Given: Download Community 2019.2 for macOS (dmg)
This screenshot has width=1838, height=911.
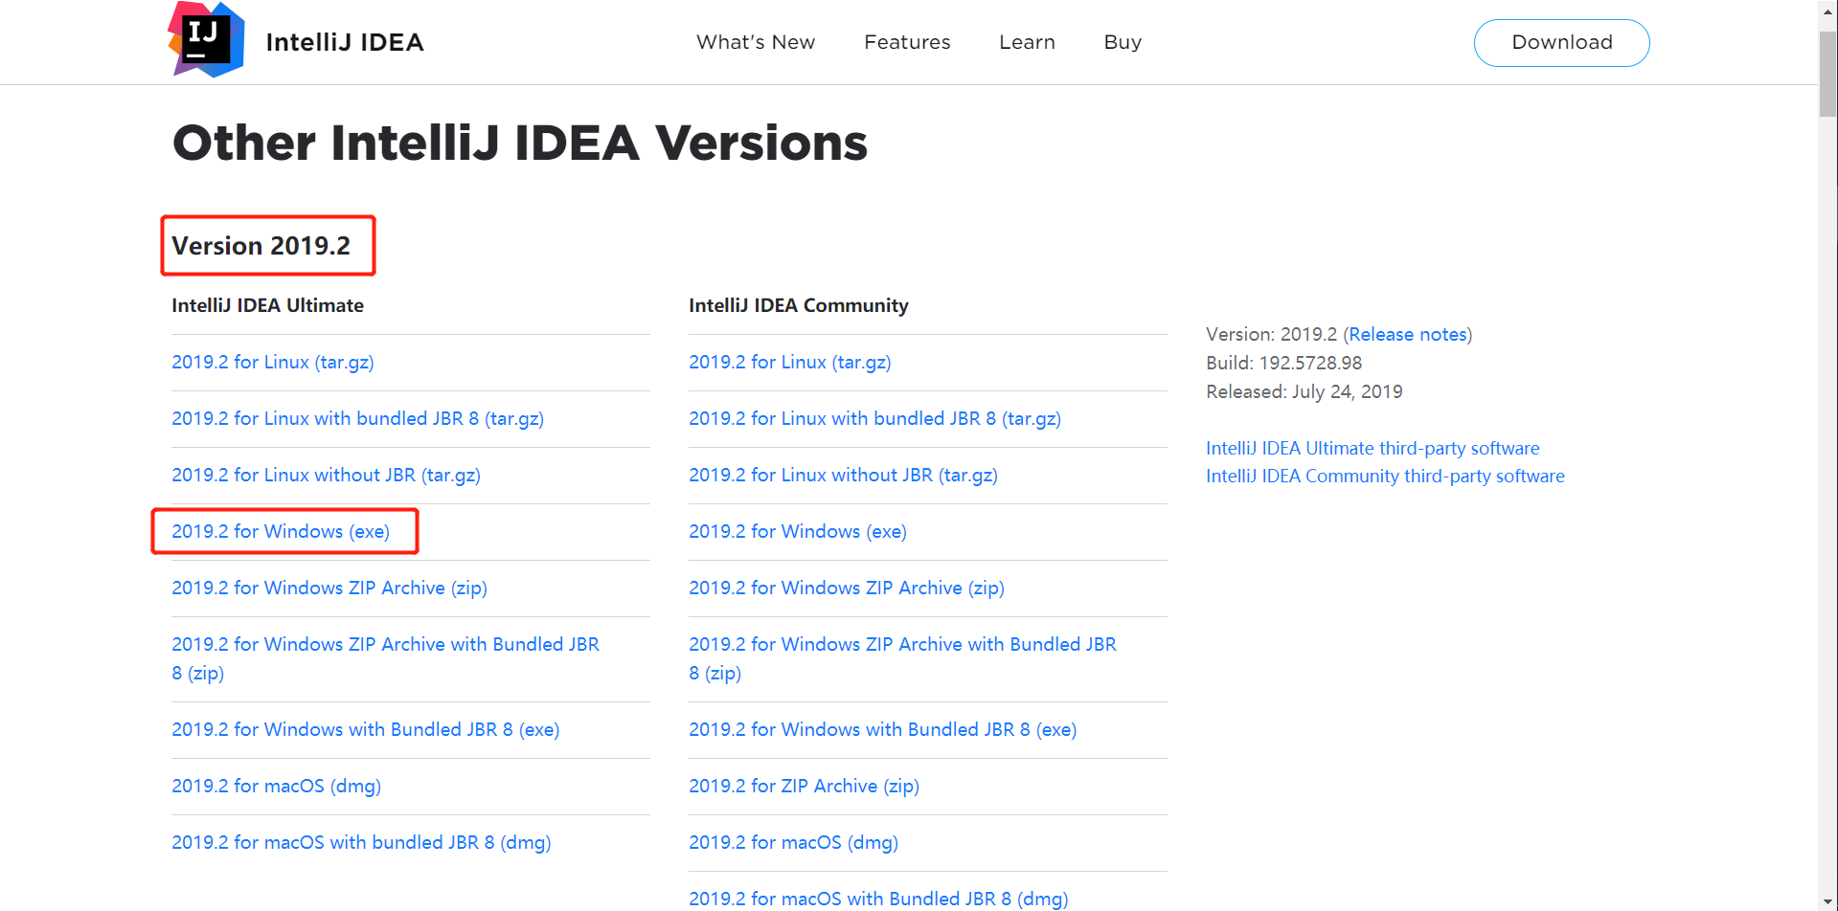Looking at the screenshot, I should [x=794, y=842].
